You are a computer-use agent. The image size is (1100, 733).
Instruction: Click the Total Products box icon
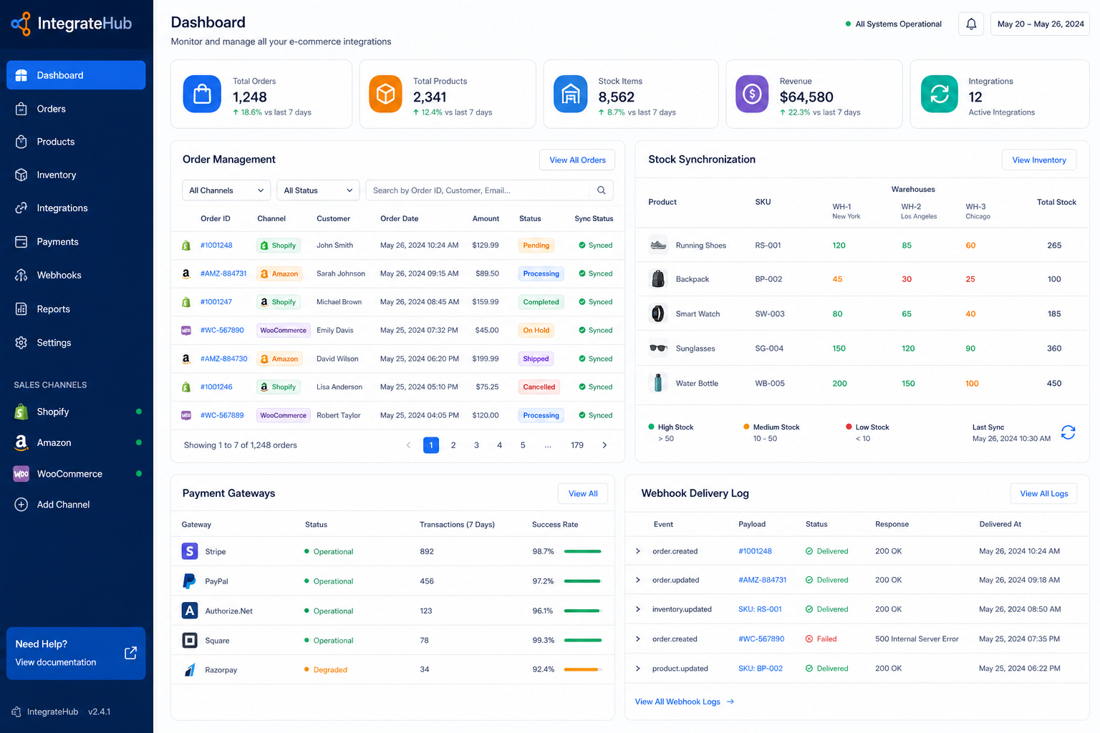point(385,94)
